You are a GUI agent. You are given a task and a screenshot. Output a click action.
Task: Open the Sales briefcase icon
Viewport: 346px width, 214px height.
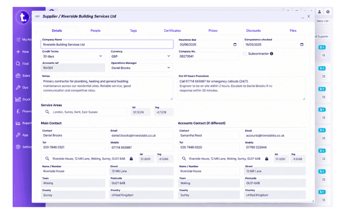[18, 76]
